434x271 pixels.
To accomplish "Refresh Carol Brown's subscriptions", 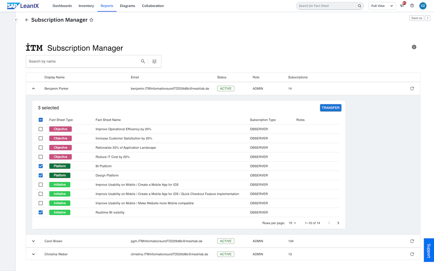I will click(x=412, y=241).
